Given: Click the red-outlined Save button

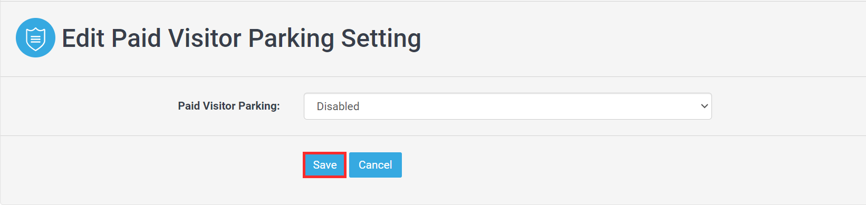Looking at the screenshot, I should point(325,165).
